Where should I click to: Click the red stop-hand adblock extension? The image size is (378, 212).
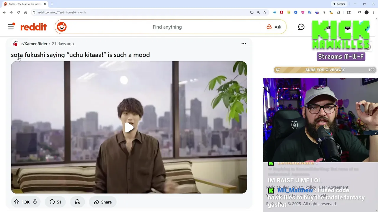(281, 12)
